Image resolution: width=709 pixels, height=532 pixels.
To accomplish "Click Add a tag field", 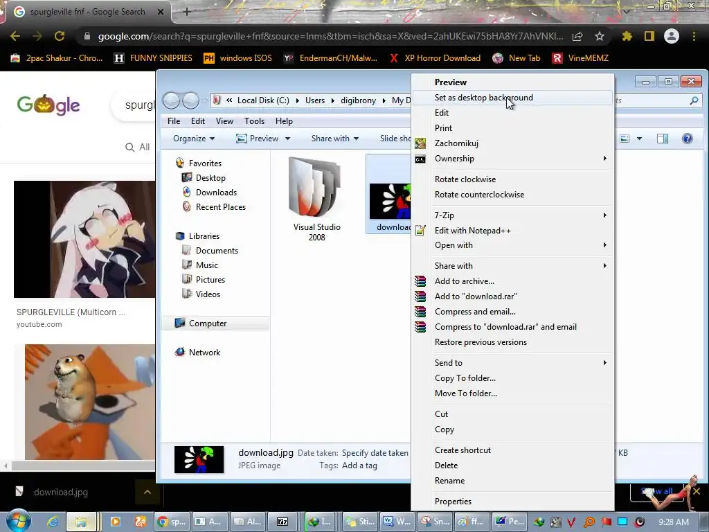I will [359, 465].
